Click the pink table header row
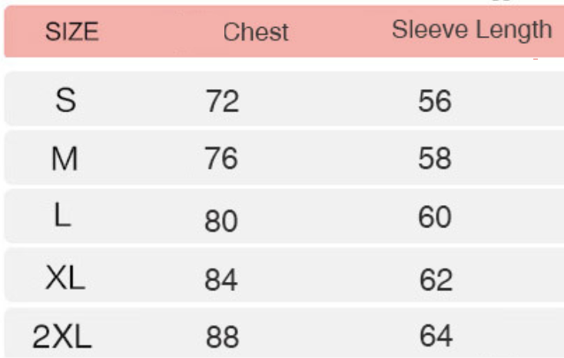 coord(338,31)
